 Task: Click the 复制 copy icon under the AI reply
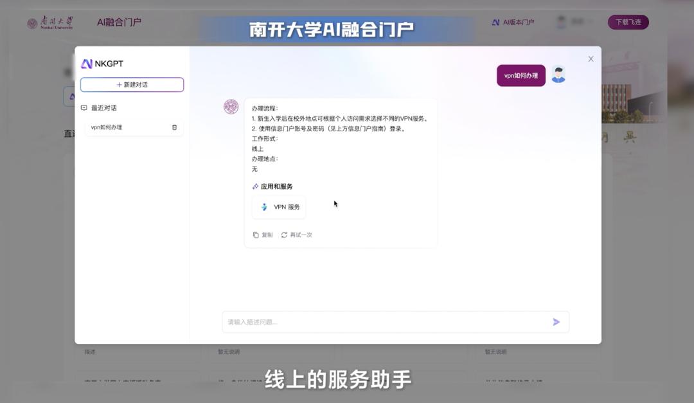click(x=256, y=235)
